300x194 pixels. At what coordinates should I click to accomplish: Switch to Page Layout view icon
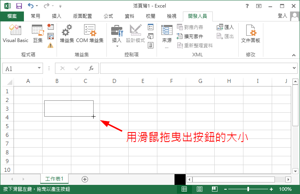(199, 189)
